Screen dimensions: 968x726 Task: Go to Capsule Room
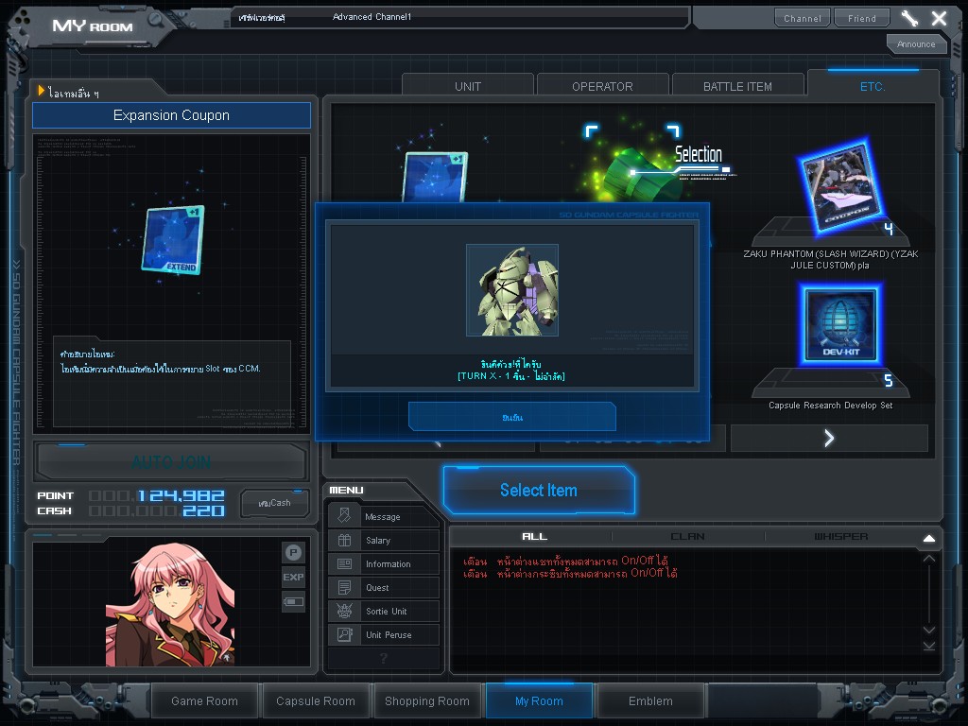coord(316,701)
